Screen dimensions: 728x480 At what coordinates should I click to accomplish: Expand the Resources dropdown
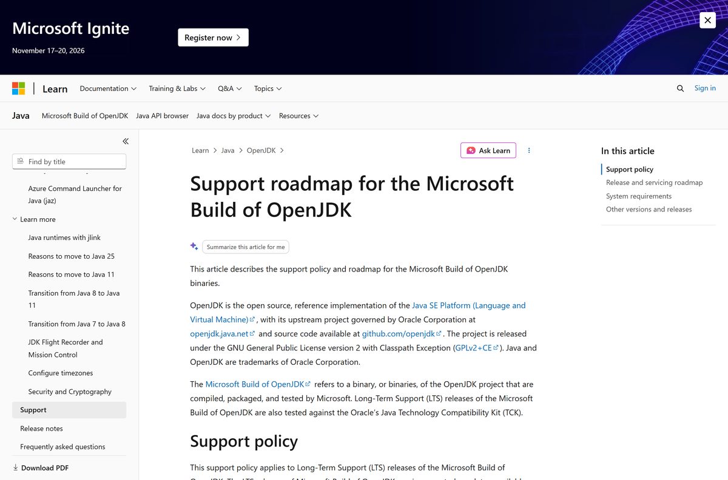click(x=298, y=116)
